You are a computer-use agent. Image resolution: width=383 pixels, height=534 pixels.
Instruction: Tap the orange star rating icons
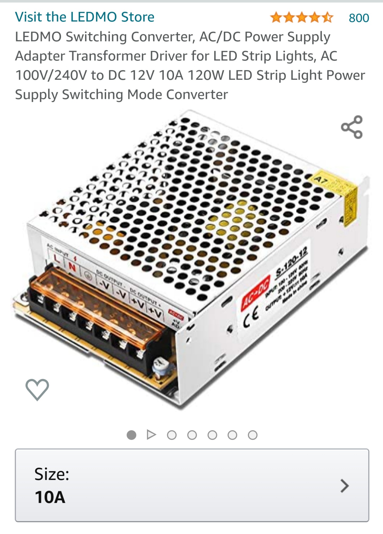pos(302,18)
